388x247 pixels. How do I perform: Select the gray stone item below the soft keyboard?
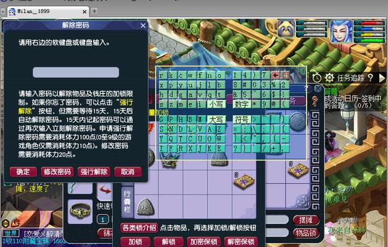point(219,159)
